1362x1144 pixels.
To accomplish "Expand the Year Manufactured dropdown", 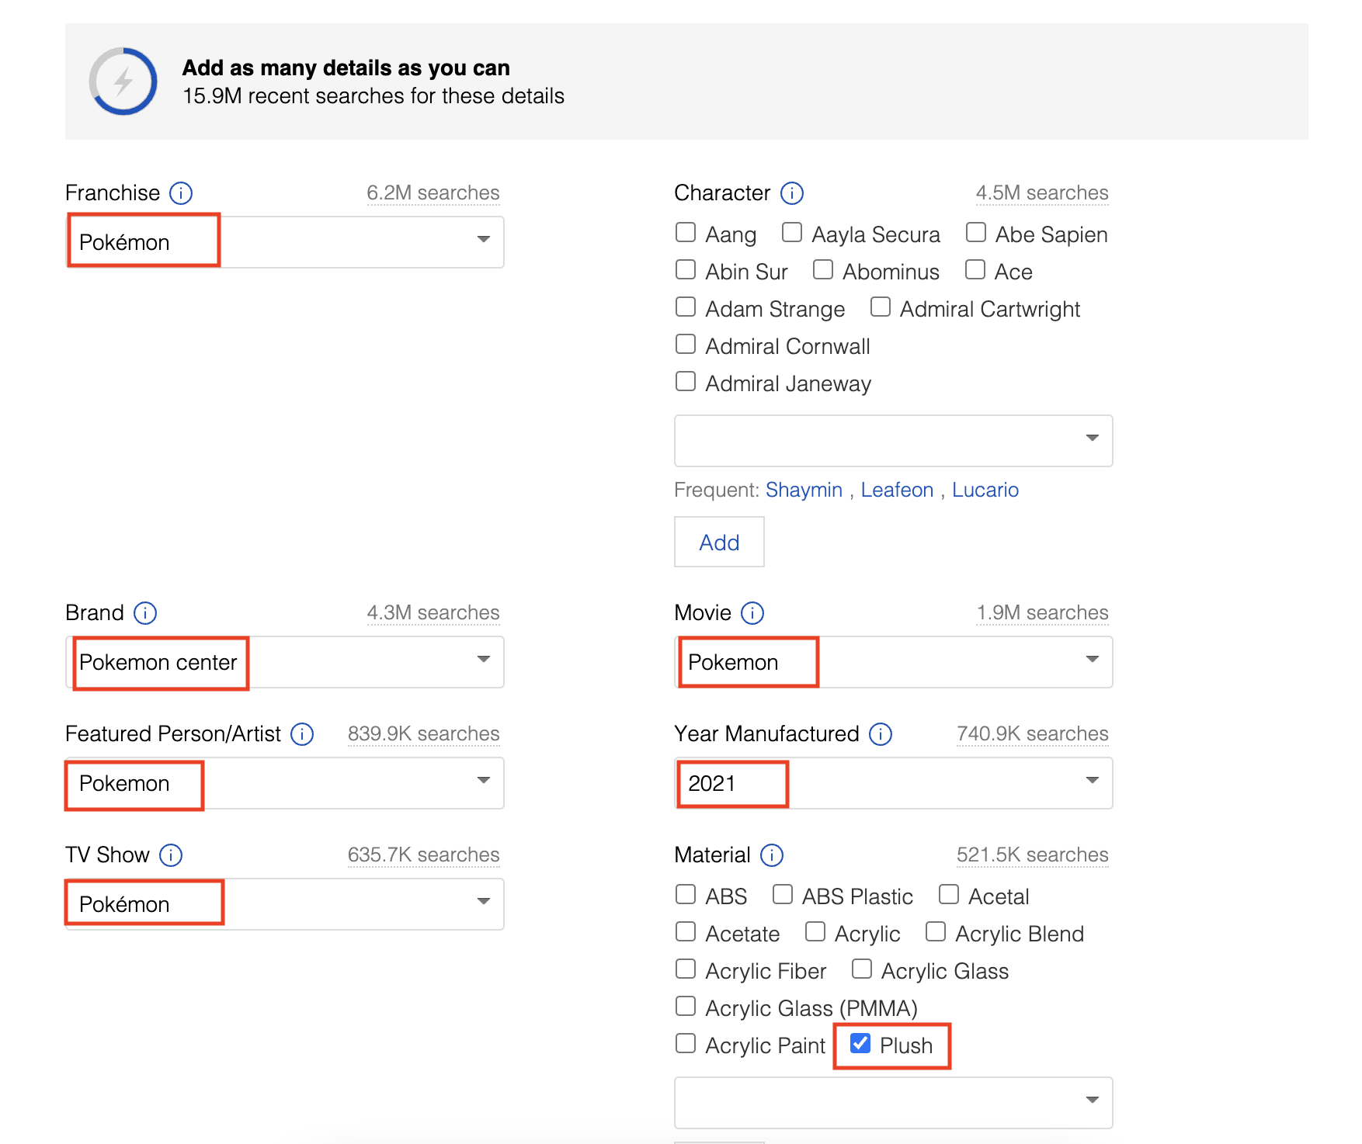I will tap(894, 783).
